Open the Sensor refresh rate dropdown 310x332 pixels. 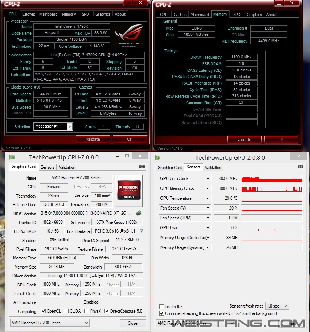tap(277, 306)
